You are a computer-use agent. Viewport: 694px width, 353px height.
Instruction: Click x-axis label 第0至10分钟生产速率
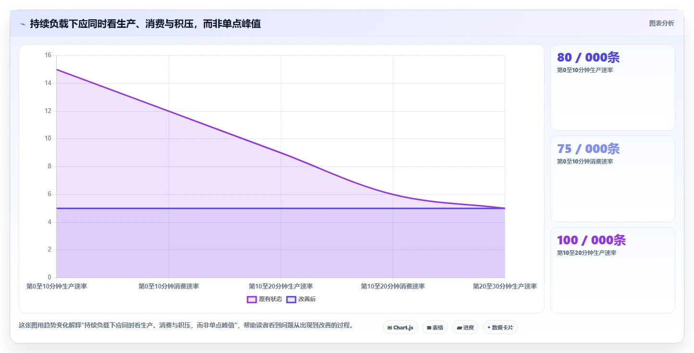coord(57,286)
